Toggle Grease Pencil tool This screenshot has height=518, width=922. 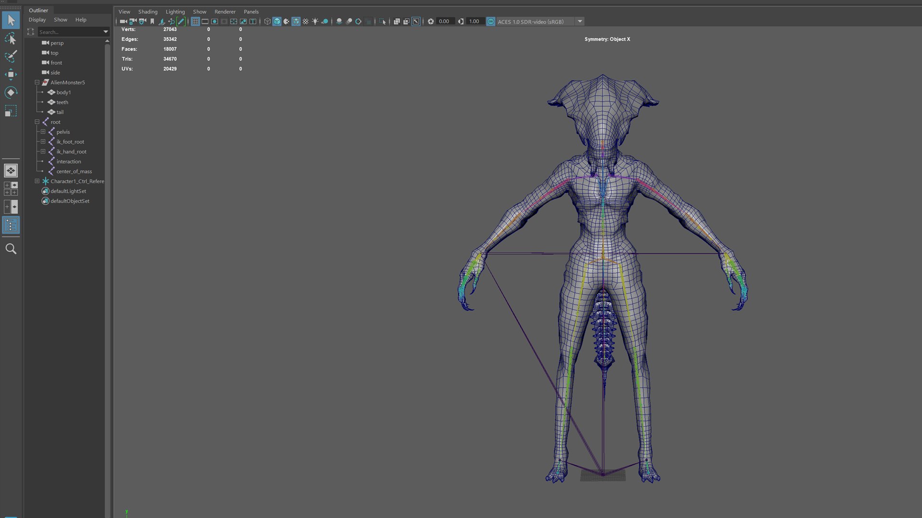181,22
